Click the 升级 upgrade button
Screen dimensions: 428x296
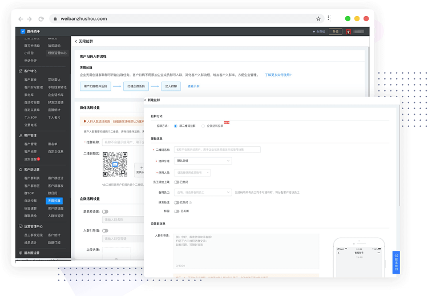pyautogui.click(x=336, y=31)
